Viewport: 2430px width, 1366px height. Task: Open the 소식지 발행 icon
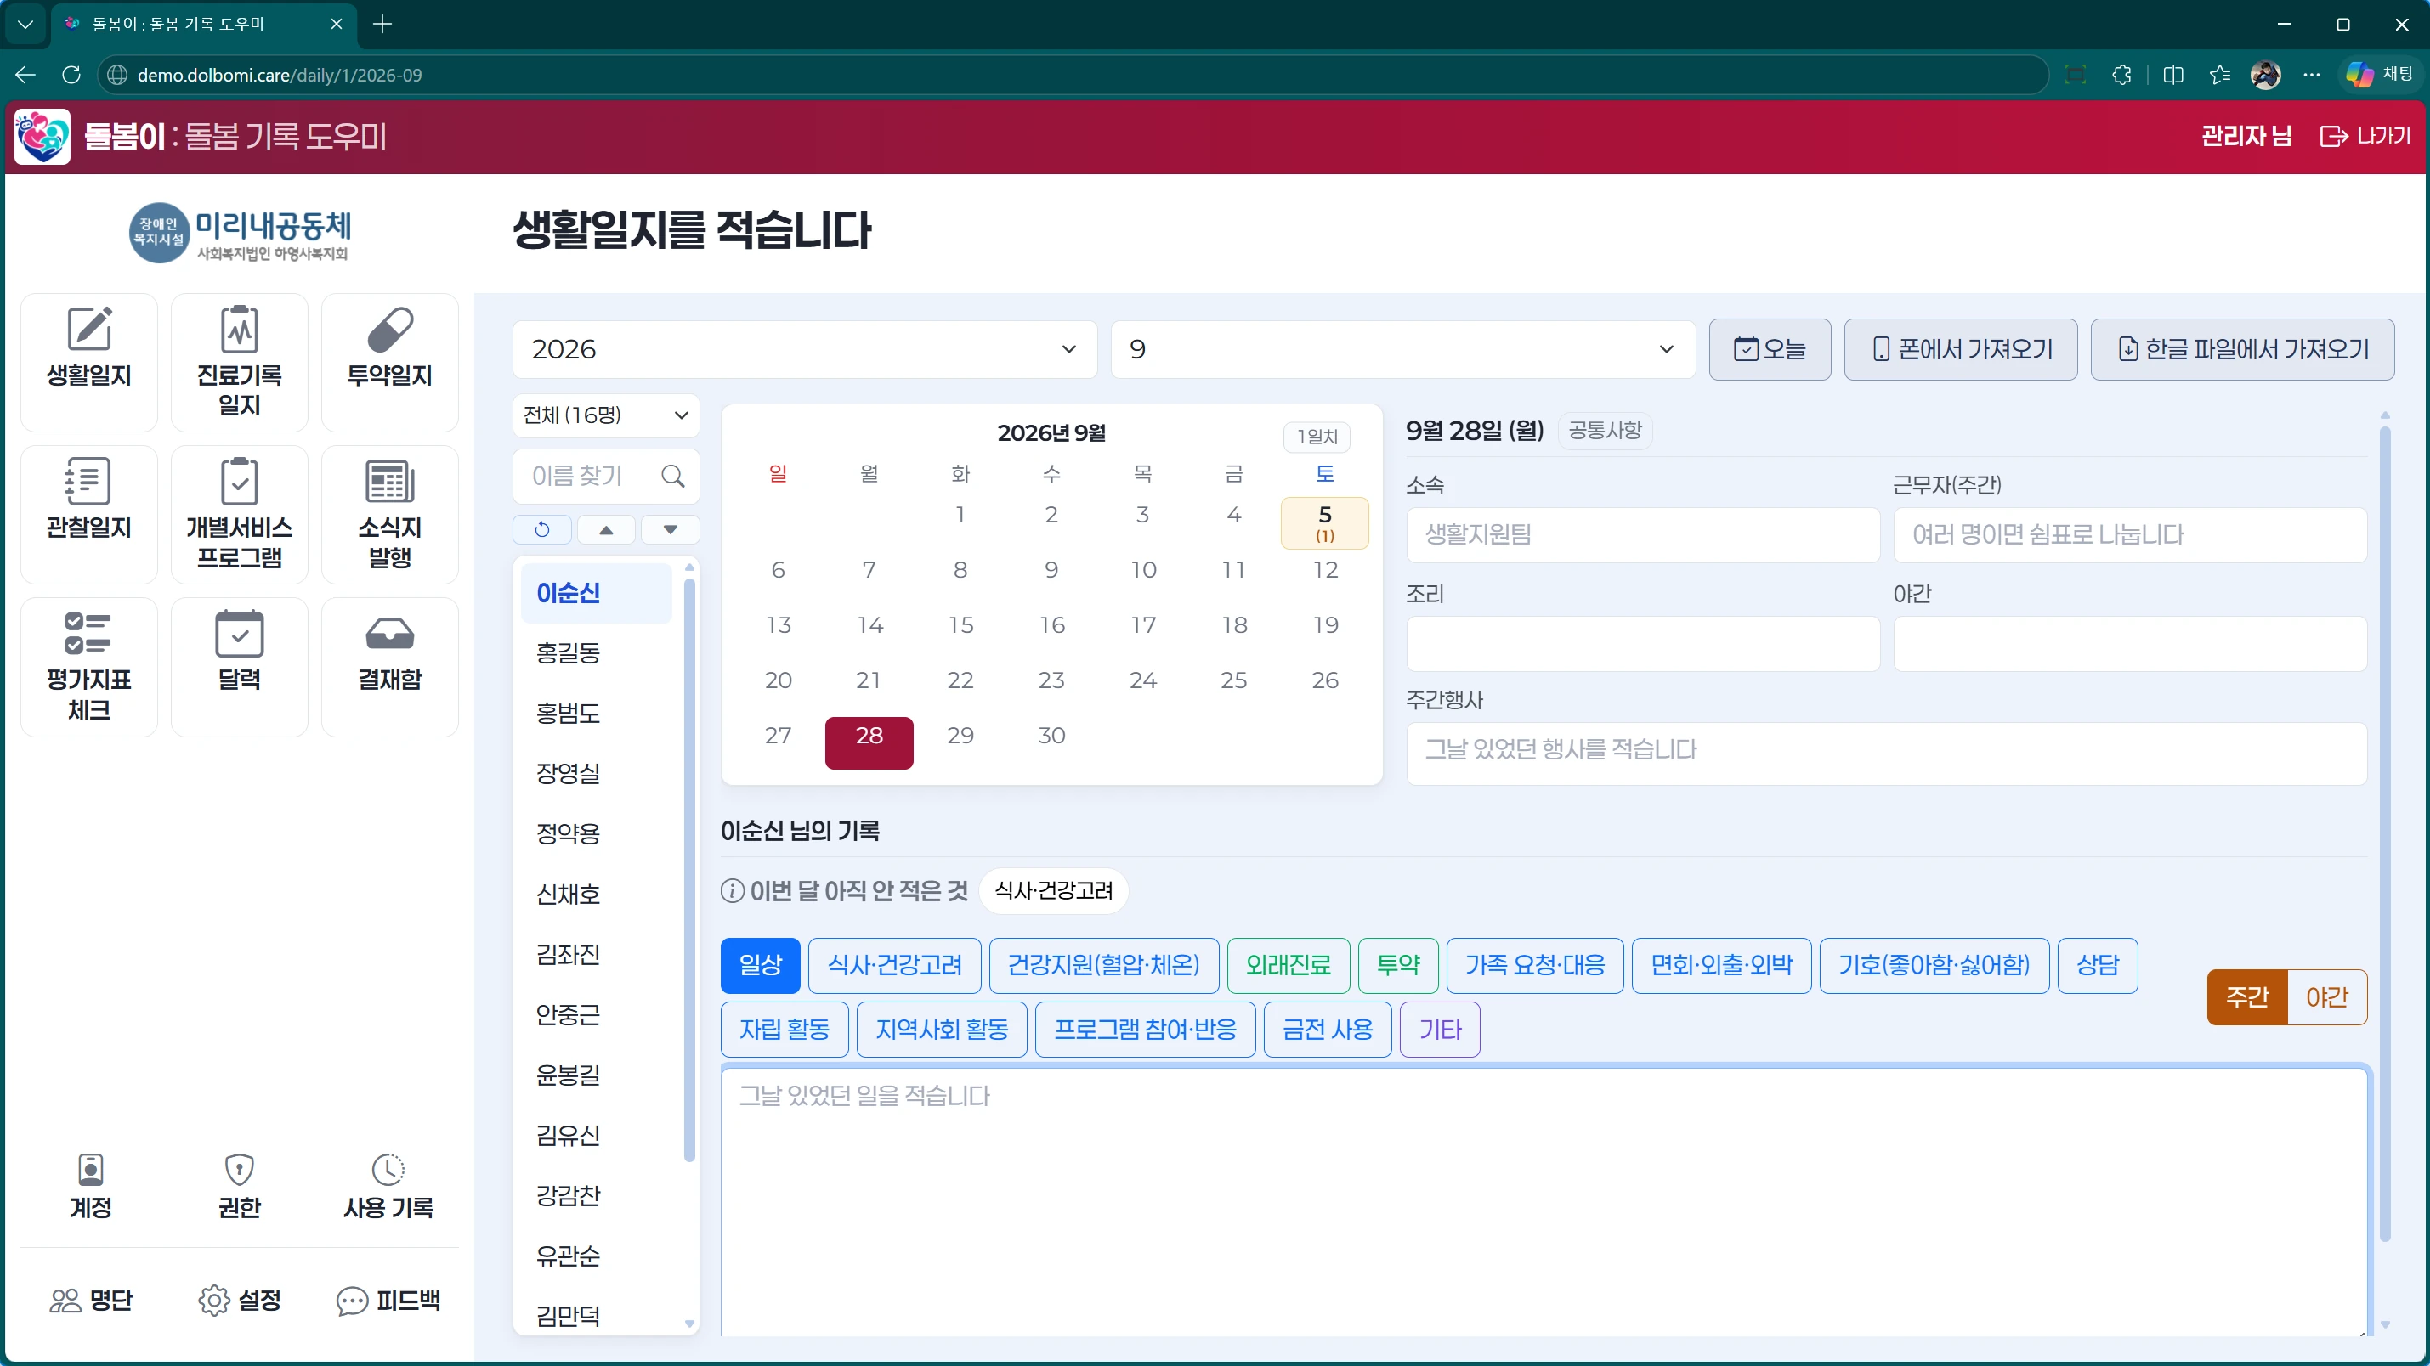click(x=389, y=514)
